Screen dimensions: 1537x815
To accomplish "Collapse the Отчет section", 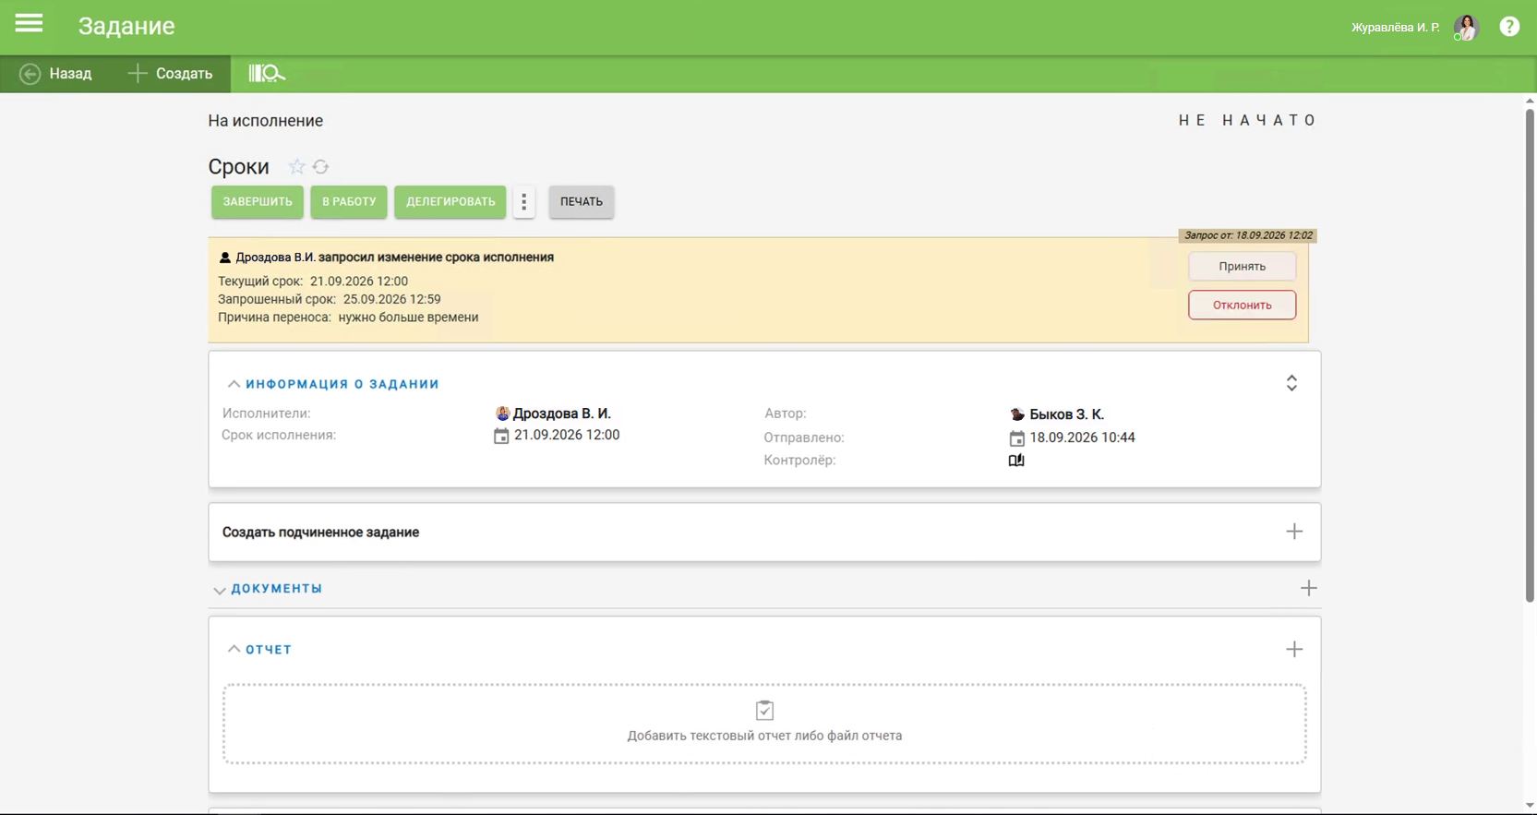I will point(234,649).
